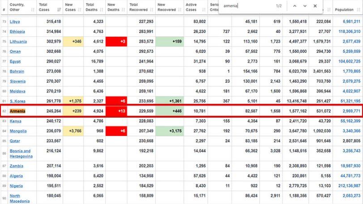Close the find-in-page bar
This screenshot has width=363, height=204.
[315, 6]
